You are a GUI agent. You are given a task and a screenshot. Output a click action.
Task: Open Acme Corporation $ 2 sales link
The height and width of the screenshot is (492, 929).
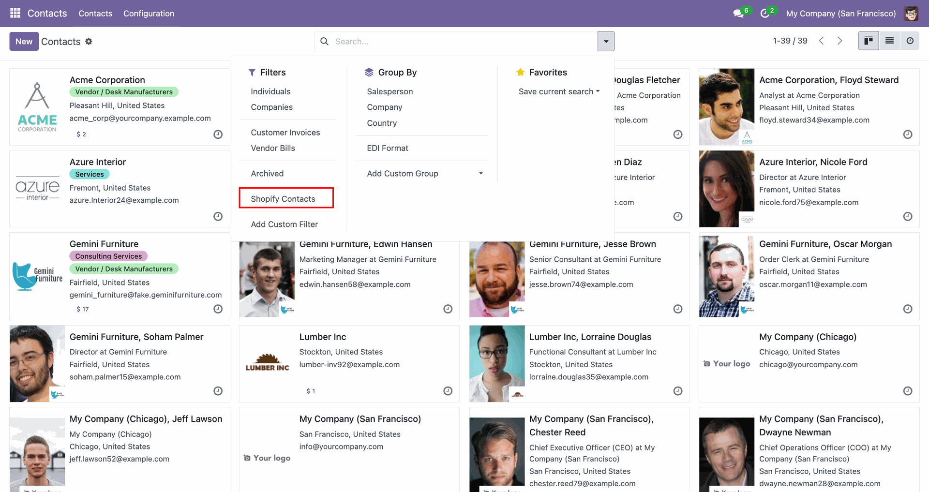point(81,134)
